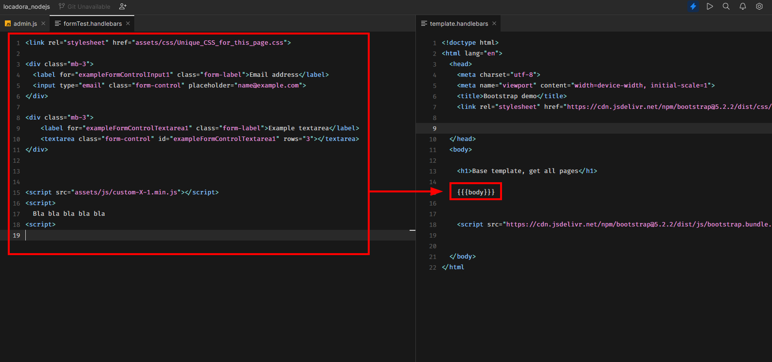Switch to the admin.js tab
772x362 pixels.
click(x=25, y=23)
